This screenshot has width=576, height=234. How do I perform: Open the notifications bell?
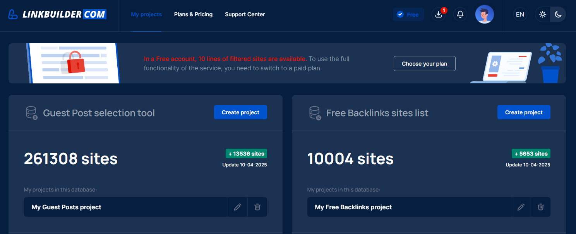click(x=460, y=14)
